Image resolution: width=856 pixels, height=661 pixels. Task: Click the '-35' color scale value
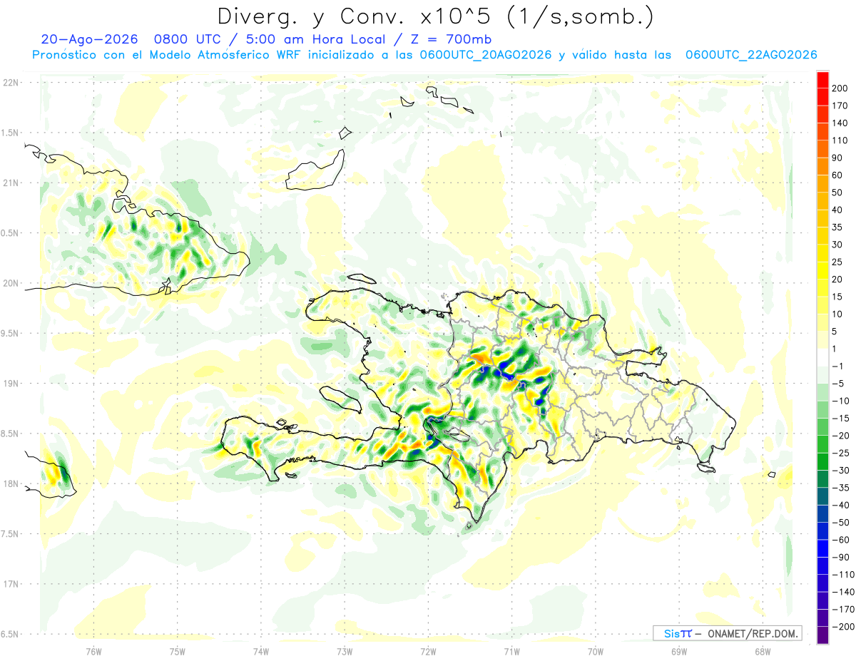coord(840,488)
